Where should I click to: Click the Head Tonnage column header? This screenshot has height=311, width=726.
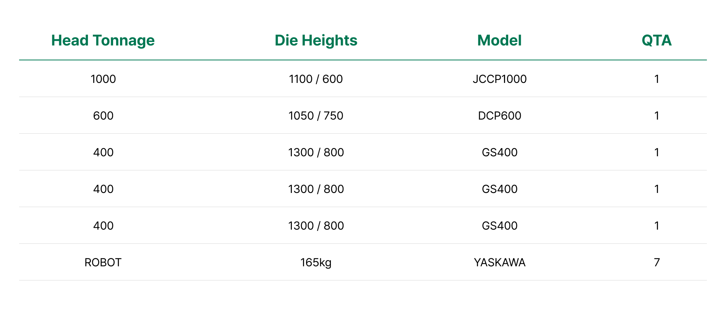pyautogui.click(x=103, y=40)
